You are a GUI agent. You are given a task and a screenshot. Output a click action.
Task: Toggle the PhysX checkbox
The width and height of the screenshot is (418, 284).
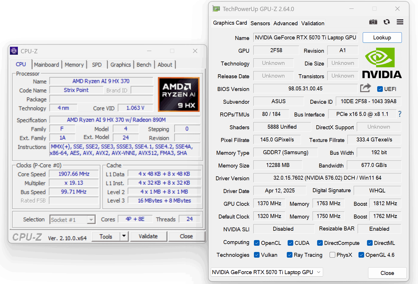(332, 255)
